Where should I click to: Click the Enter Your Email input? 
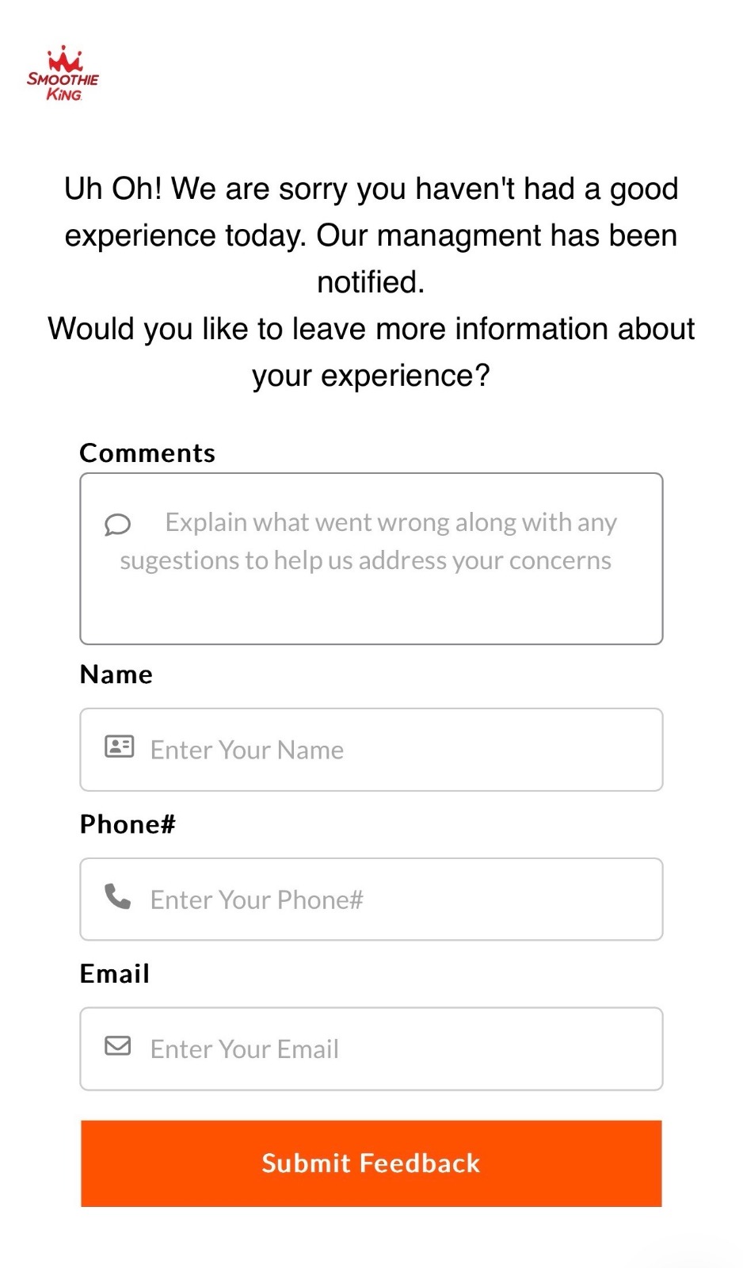coord(371,1048)
